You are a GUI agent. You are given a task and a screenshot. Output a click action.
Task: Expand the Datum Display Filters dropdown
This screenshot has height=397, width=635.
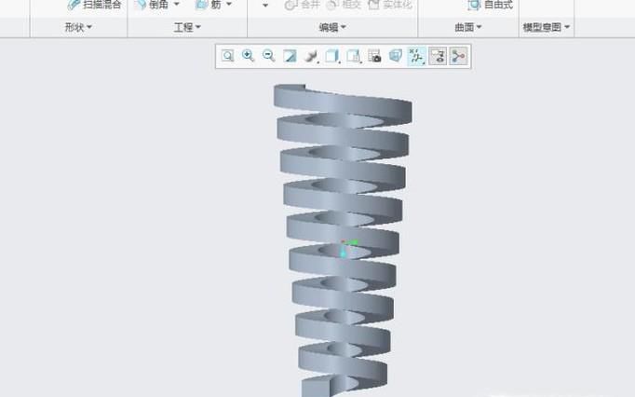(416, 56)
